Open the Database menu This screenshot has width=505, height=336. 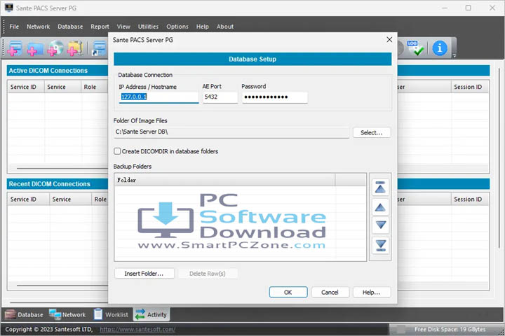pyautogui.click(x=70, y=27)
